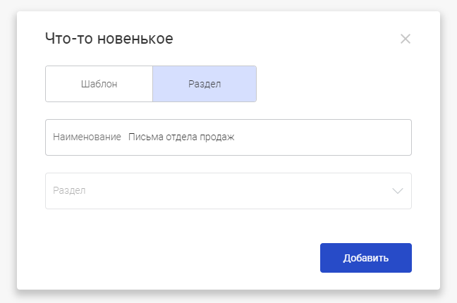Image resolution: width=457 pixels, height=303 pixels.
Task: Click the Наименование field label
Action: point(87,137)
